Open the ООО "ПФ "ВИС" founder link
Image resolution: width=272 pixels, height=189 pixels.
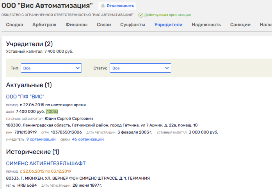point(25,96)
